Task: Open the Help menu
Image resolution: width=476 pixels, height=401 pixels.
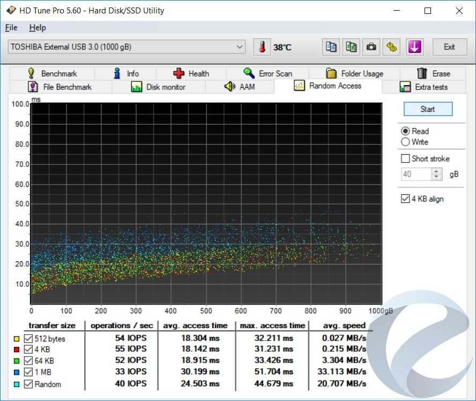Action: point(38,28)
